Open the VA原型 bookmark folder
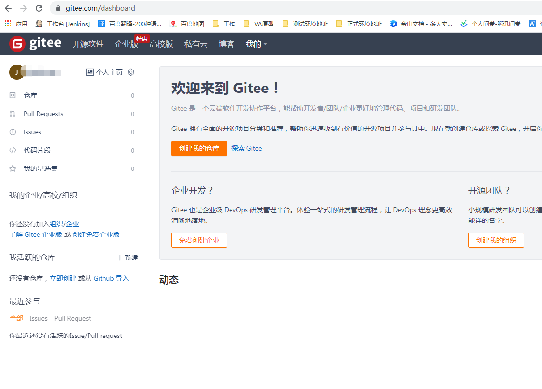This screenshot has height=389, width=542. pyautogui.click(x=258, y=24)
